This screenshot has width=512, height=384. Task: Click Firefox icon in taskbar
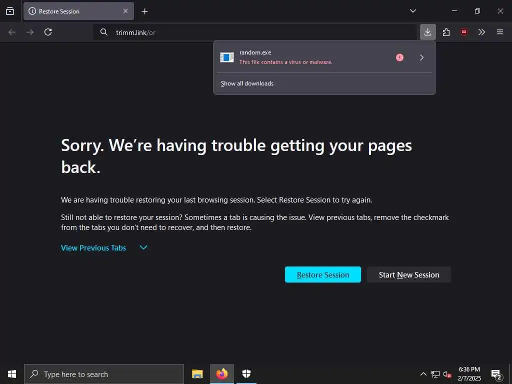pos(221,374)
